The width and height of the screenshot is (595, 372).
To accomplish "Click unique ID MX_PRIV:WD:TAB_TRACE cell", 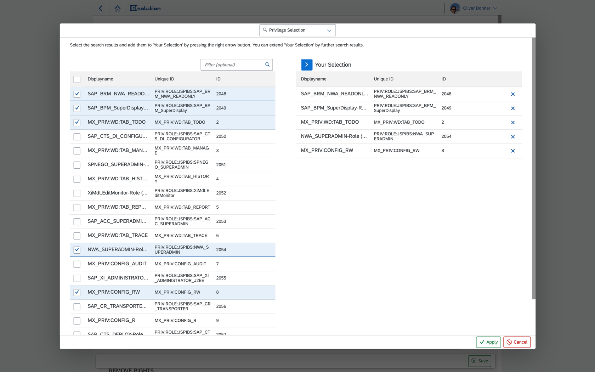I will coord(181,236).
